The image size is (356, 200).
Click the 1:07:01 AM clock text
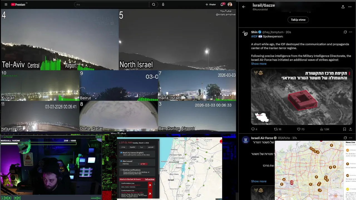click(125, 142)
